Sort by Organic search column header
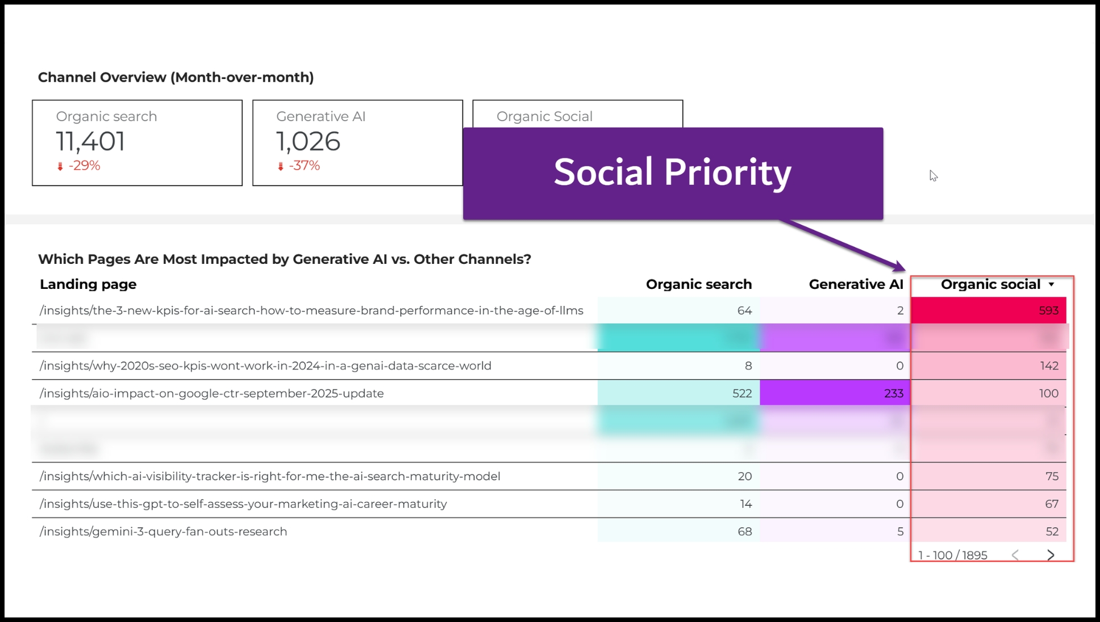 pos(698,284)
